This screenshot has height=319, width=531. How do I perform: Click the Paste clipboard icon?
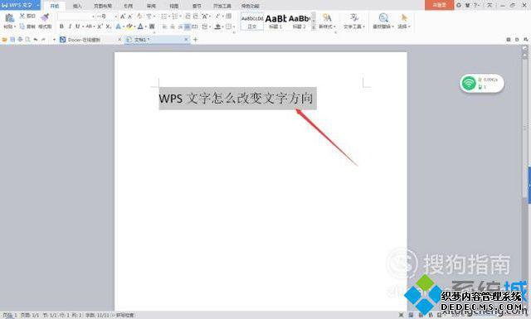click(x=9, y=17)
